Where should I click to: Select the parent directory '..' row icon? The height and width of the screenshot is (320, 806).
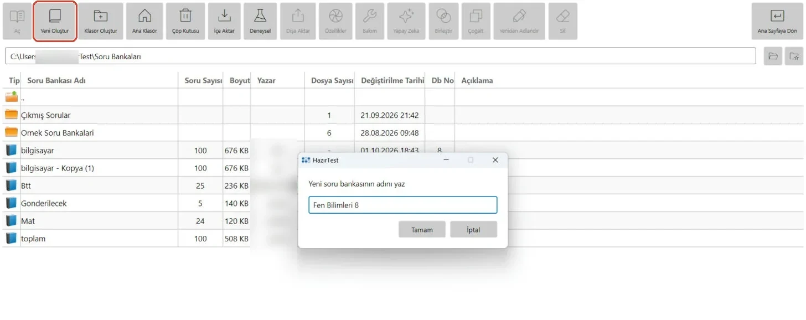point(12,97)
